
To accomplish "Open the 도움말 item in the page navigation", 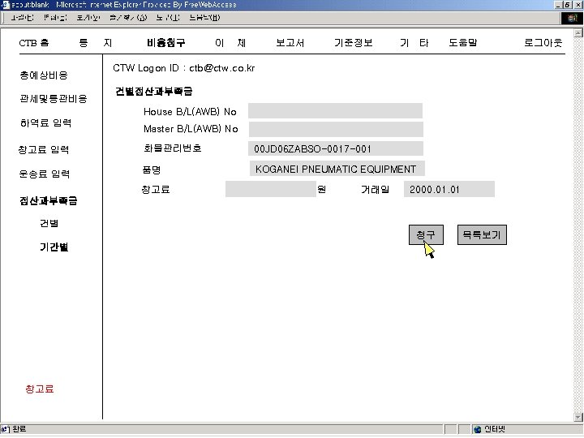I will click(462, 43).
